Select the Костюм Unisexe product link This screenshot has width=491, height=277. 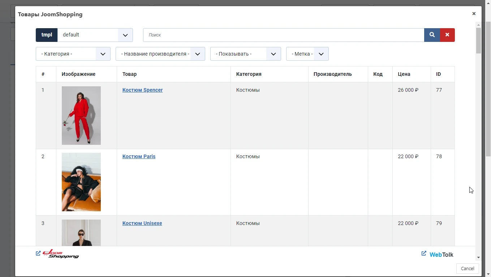tap(142, 223)
